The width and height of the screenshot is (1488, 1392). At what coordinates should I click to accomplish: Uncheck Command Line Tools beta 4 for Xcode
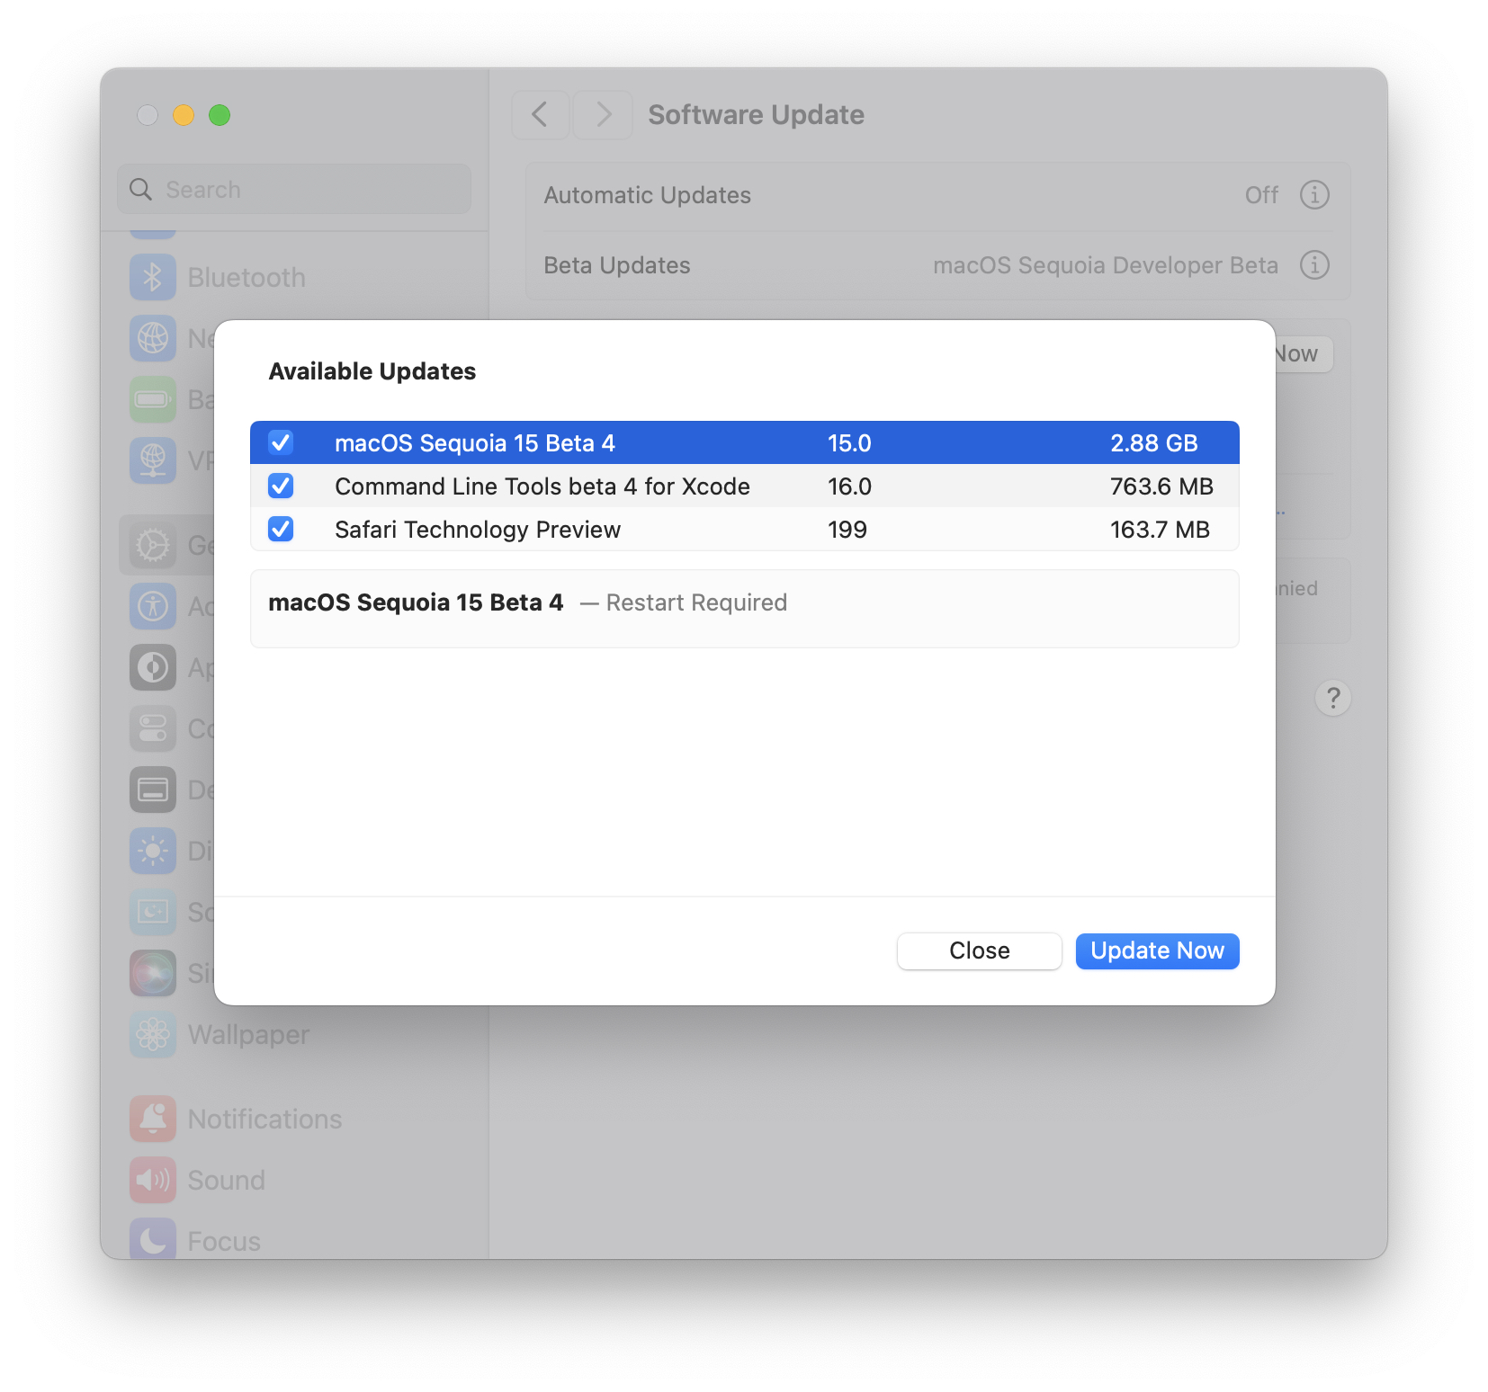(x=281, y=486)
